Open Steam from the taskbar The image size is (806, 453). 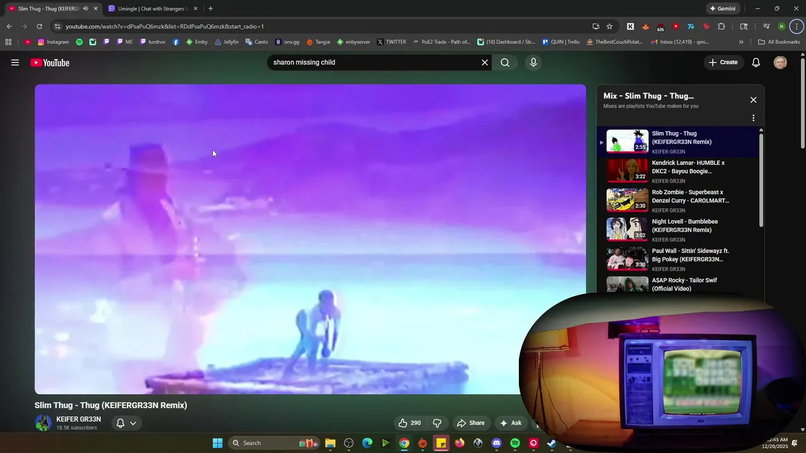[552, 443]
